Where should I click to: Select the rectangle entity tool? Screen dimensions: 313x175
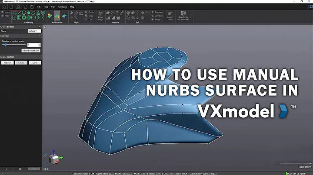click(x=33, y=18)
